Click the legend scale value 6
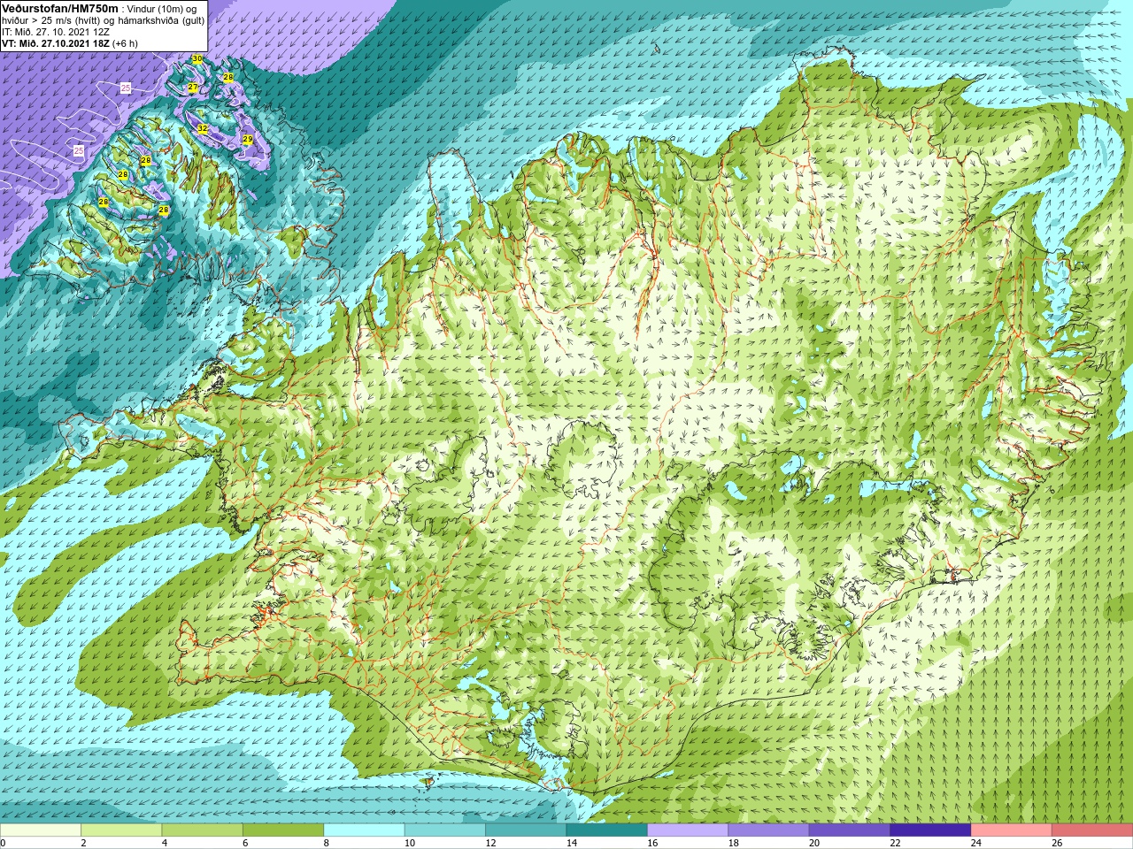The image size is (1133, 849). coord(245,844)
